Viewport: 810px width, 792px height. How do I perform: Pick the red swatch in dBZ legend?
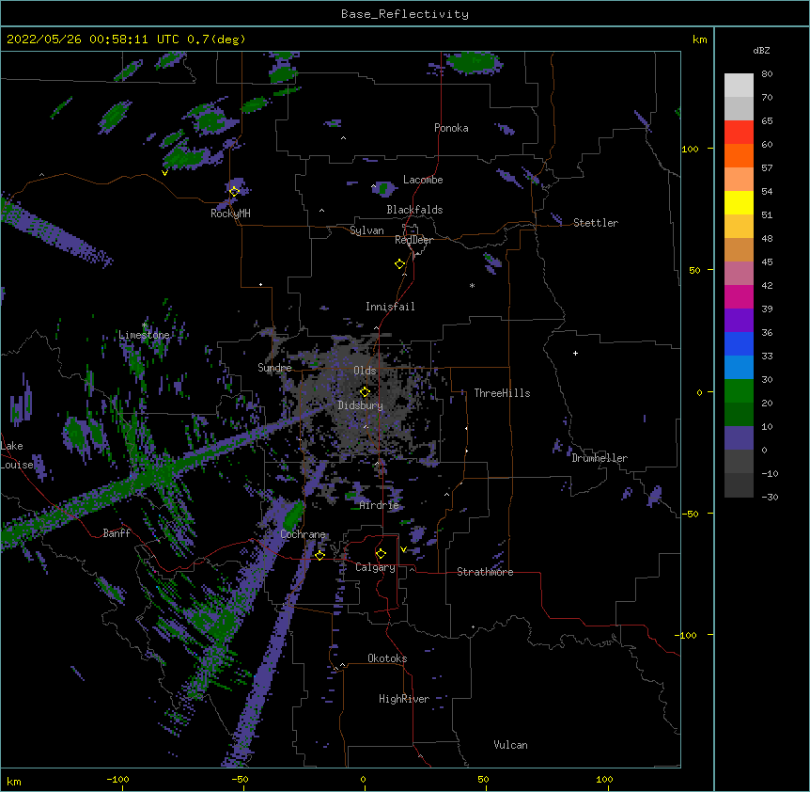739,133
